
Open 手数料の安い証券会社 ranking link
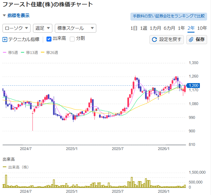point(169,16)
